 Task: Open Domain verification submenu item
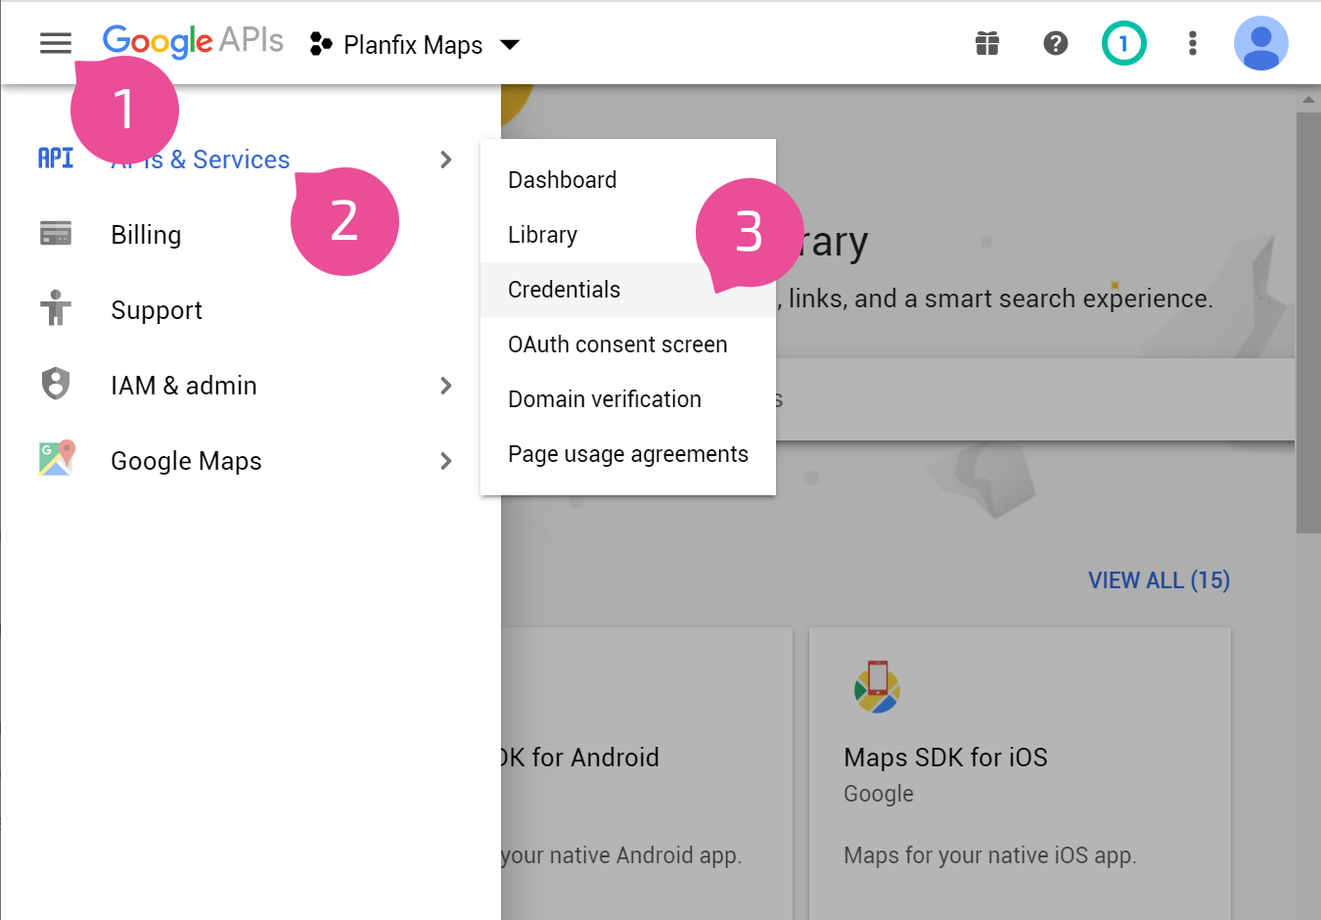coord(628,399)
